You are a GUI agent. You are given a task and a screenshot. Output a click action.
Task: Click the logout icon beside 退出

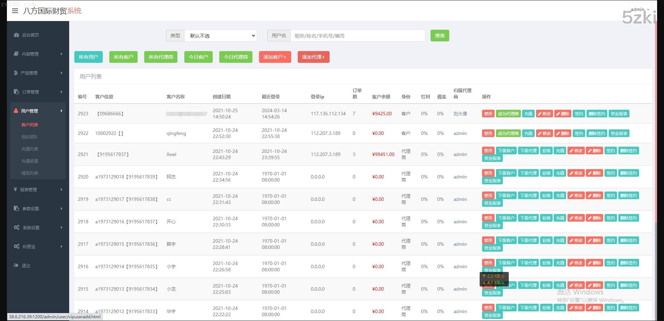click(x=16, y=265)
